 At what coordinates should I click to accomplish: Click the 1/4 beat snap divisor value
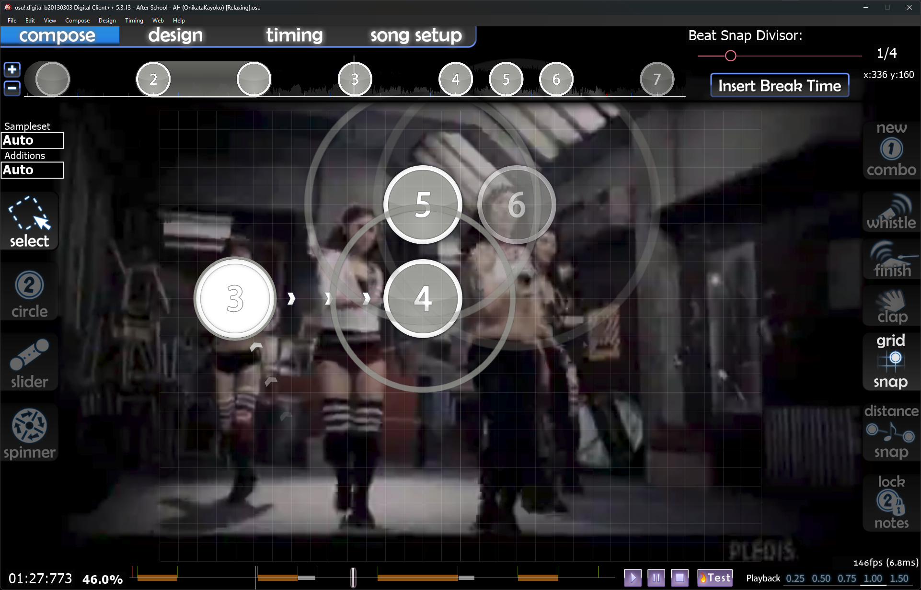click(x=886, y=53)
